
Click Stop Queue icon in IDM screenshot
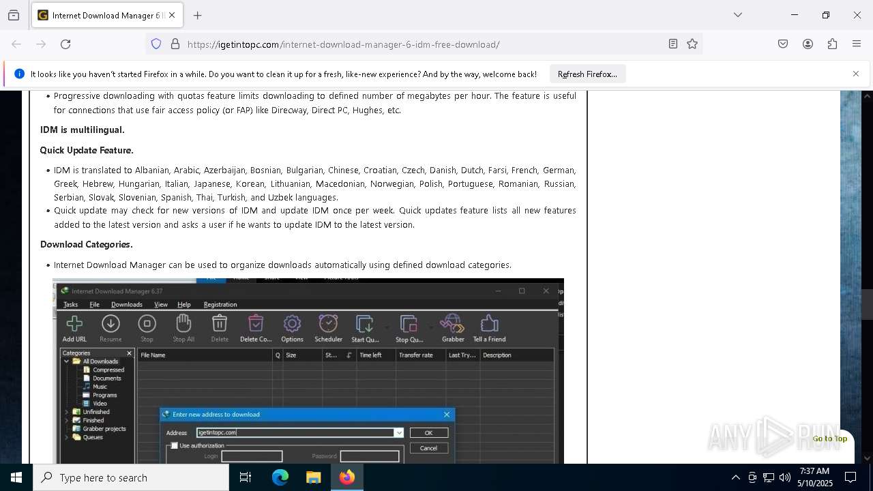coord(409,328)
